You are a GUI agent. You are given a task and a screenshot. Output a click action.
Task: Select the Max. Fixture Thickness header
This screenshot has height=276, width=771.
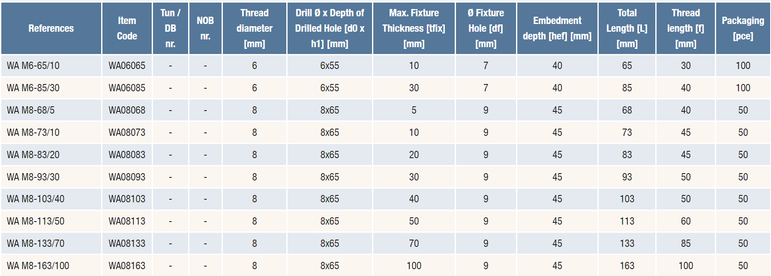point(414,28)
